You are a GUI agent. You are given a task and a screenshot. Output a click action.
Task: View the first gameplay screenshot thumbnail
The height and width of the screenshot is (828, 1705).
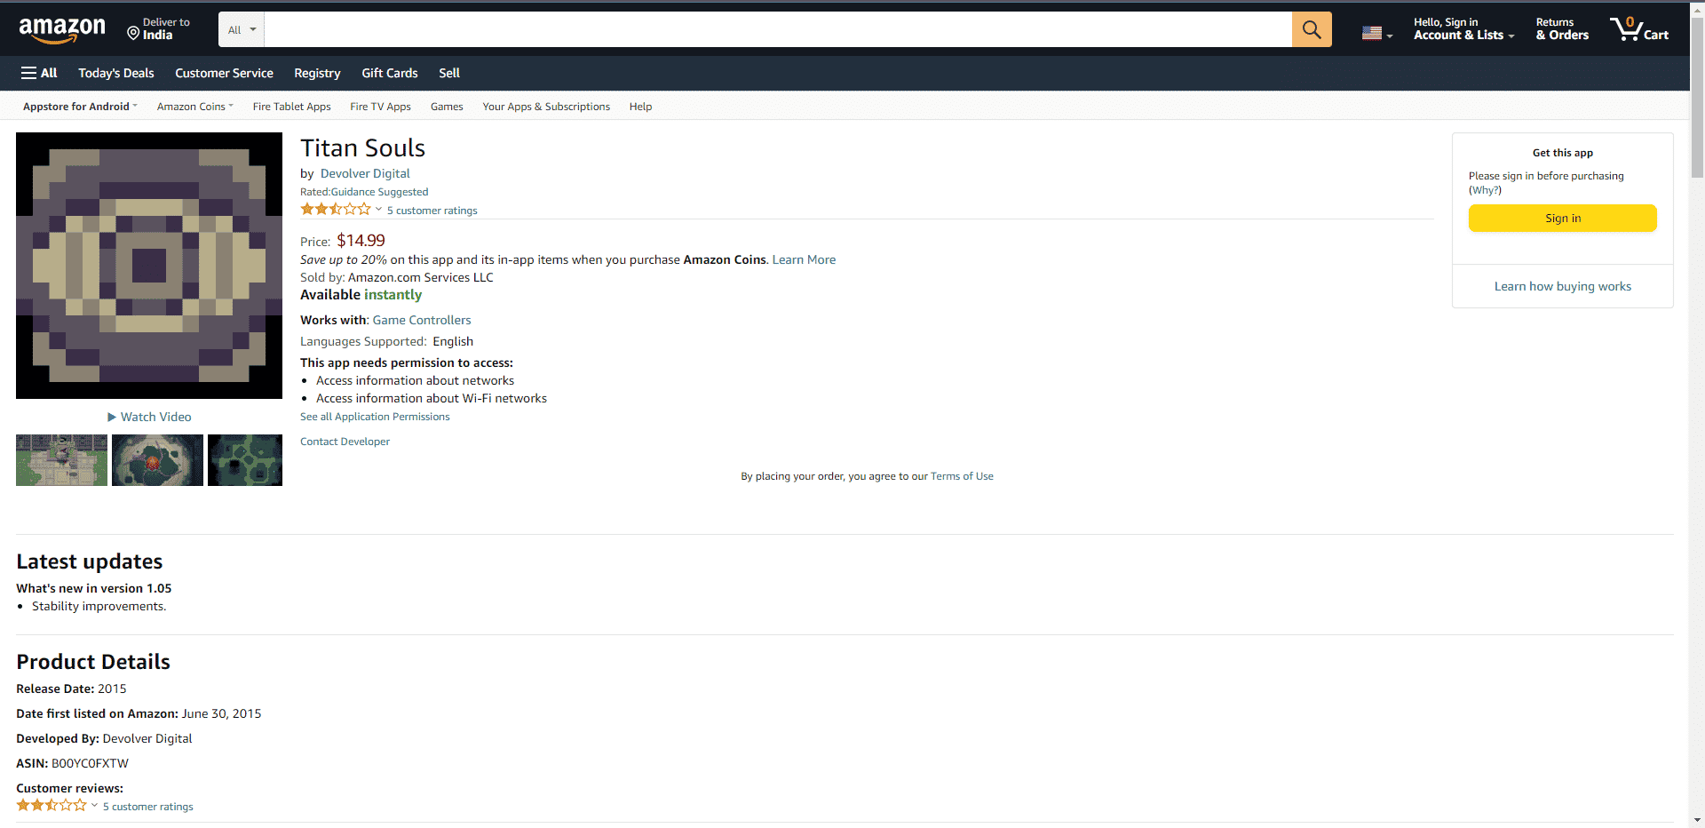(61, 460)
